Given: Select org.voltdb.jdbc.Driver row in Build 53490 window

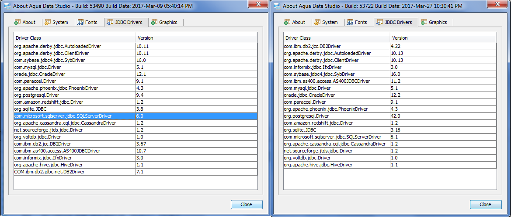Looking at the screenshot, I should [136, 137].
